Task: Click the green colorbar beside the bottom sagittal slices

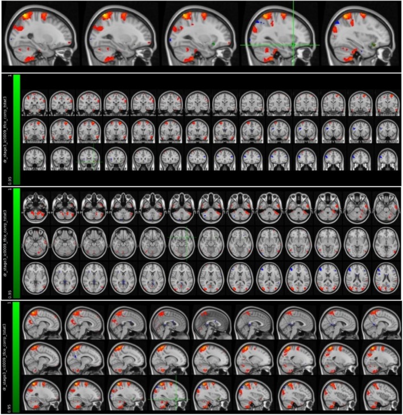Action: [16, 358]
